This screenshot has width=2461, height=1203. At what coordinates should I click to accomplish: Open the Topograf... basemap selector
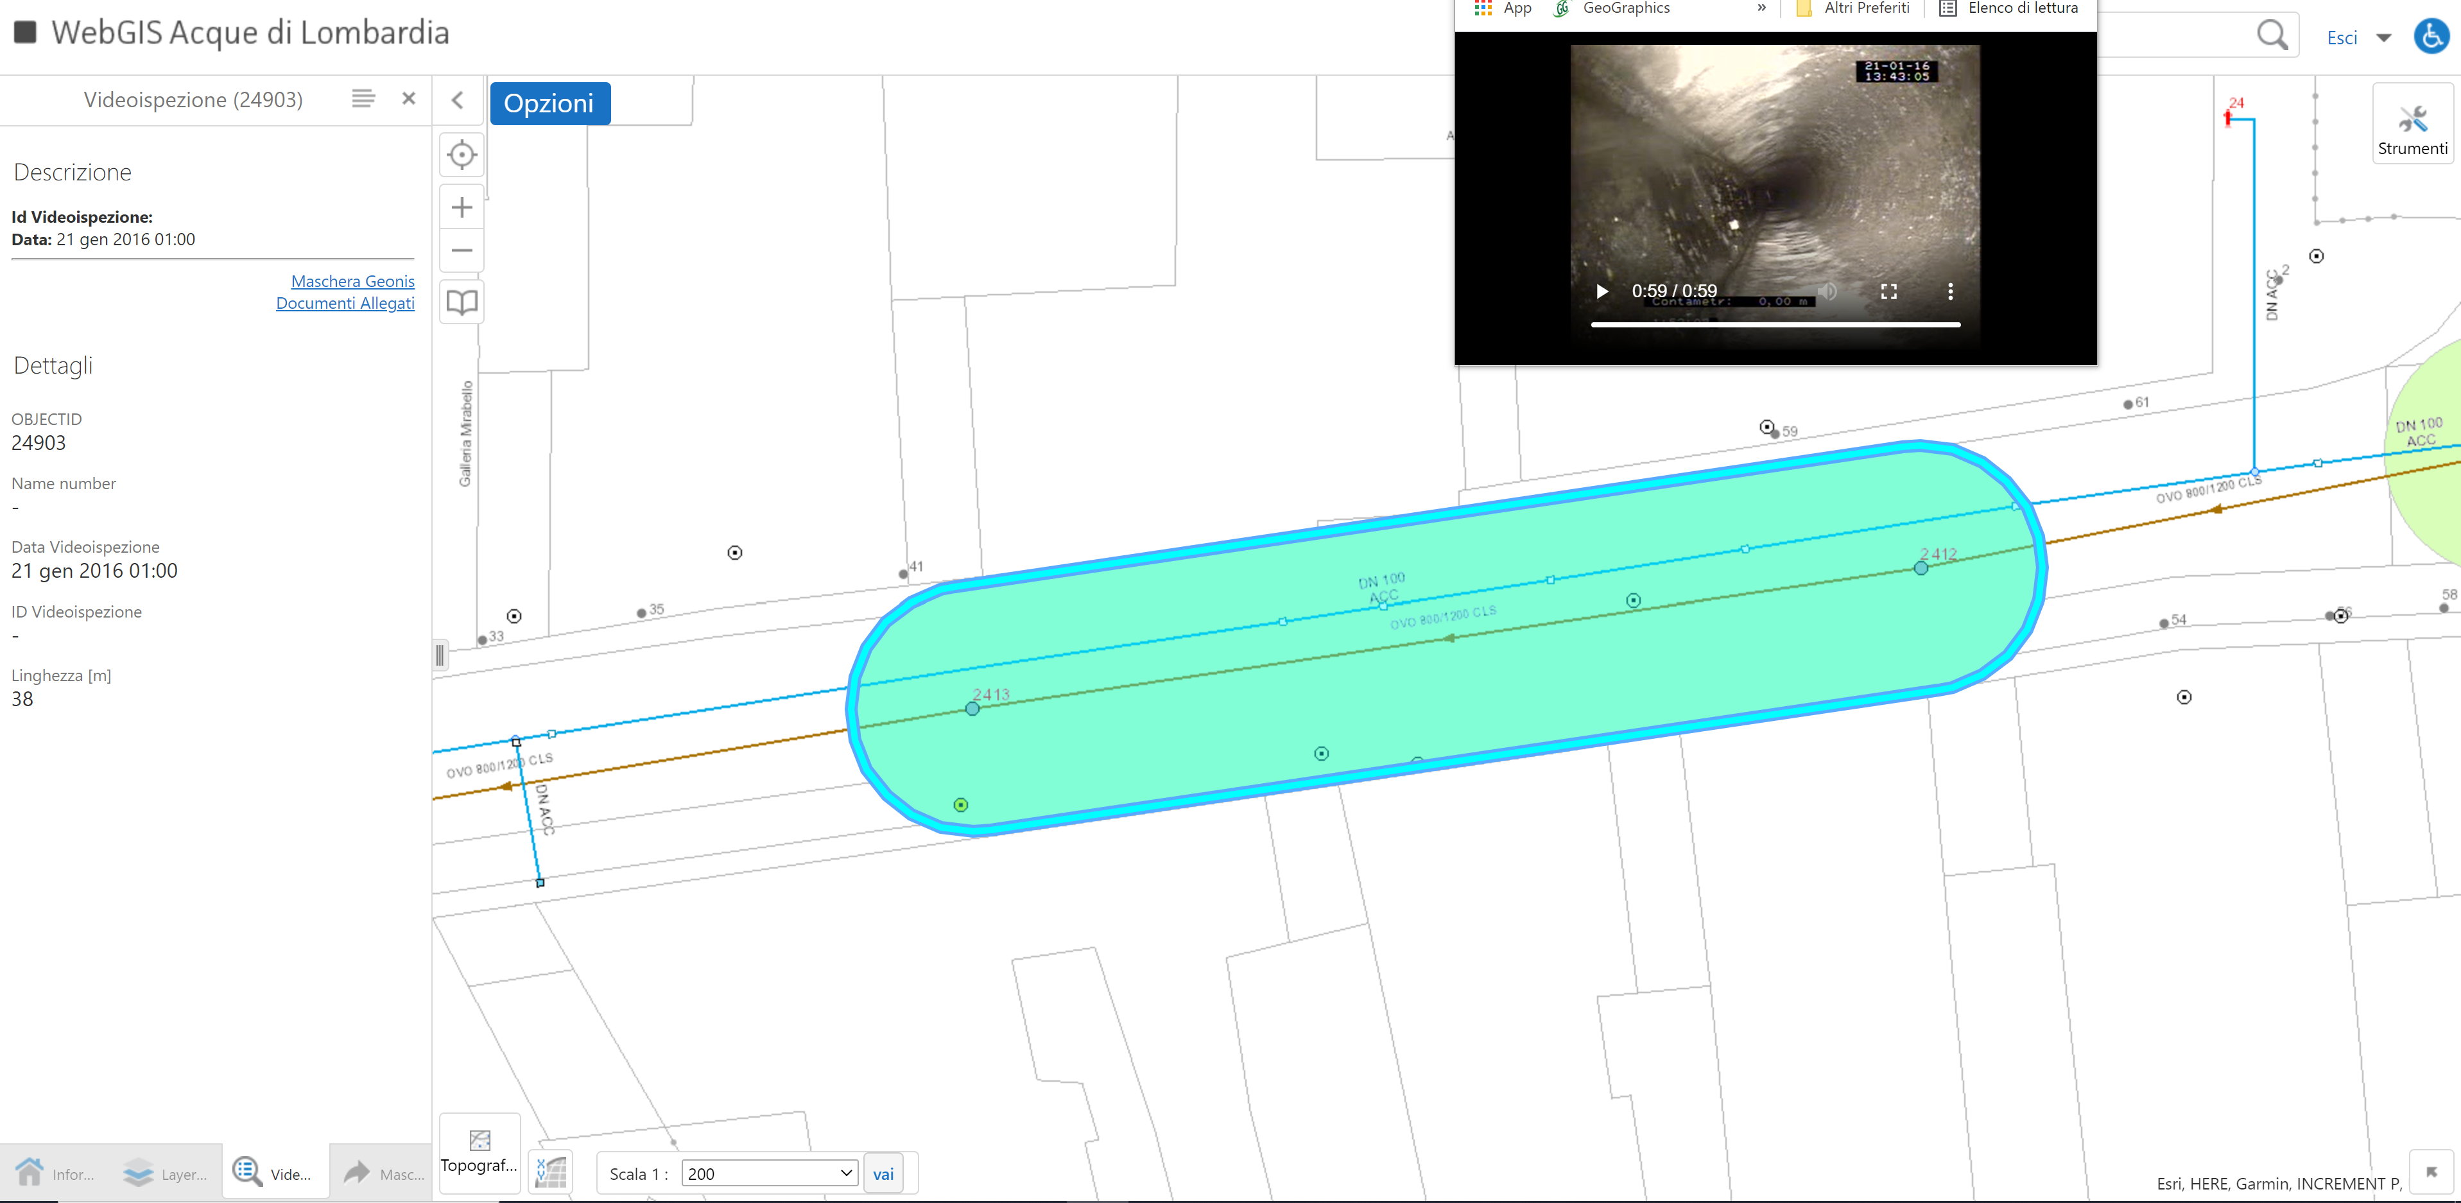pyautogui.click(x=479, y=1154)
